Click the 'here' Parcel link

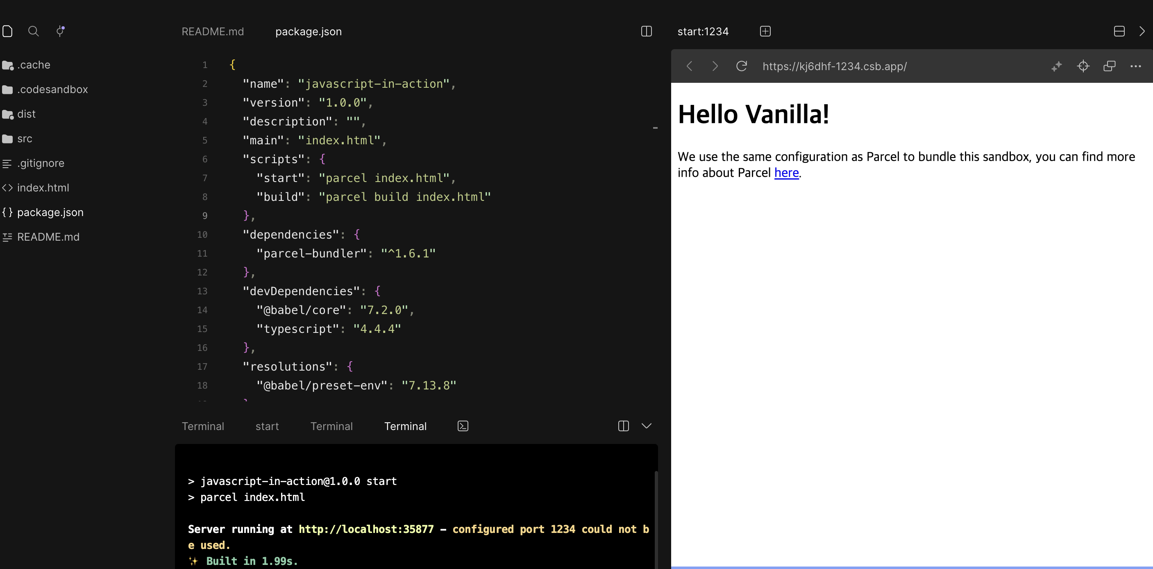tap(786, 173)
